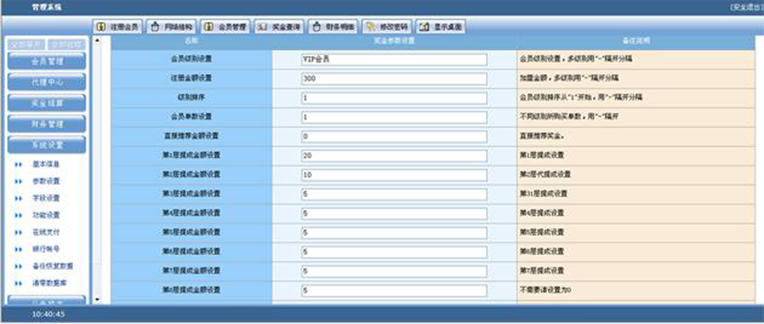Click the 会员管理 toolbar button

[x=225, y=28]
